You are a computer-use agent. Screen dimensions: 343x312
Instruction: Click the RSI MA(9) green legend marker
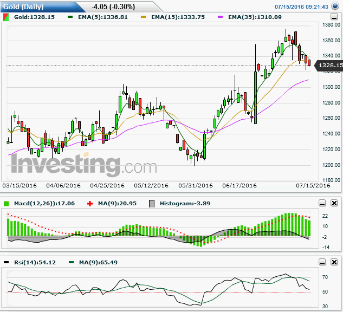(x=72, y=262)
